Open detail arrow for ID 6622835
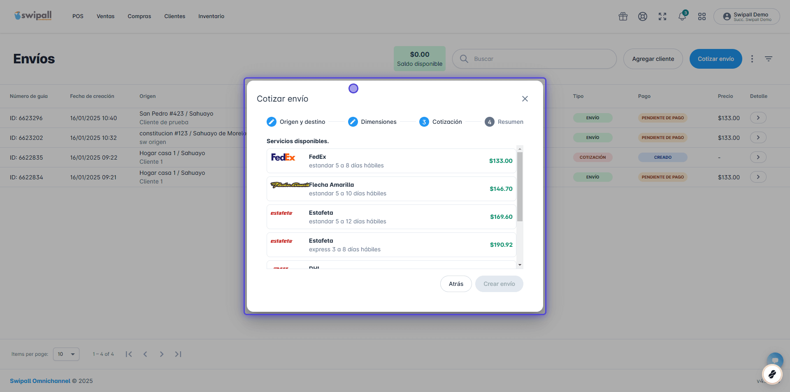This screenshot has width=790, height=392. pyautogui.click(x=758, y=157)
